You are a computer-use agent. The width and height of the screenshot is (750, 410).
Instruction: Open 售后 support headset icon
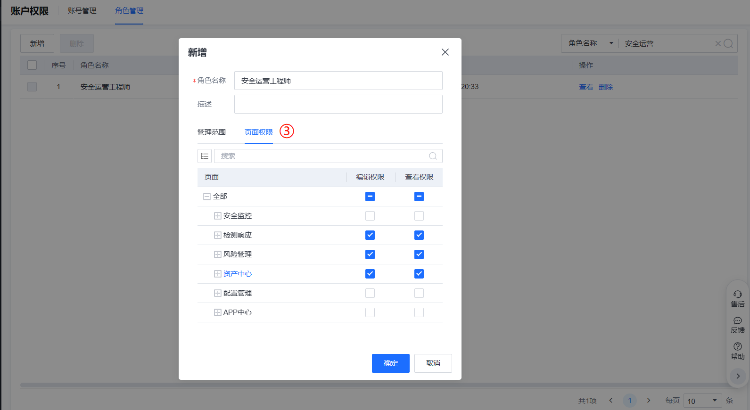click(x=738, y=295)
